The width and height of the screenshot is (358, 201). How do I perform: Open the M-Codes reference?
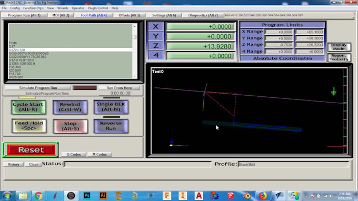coord(100,155)
